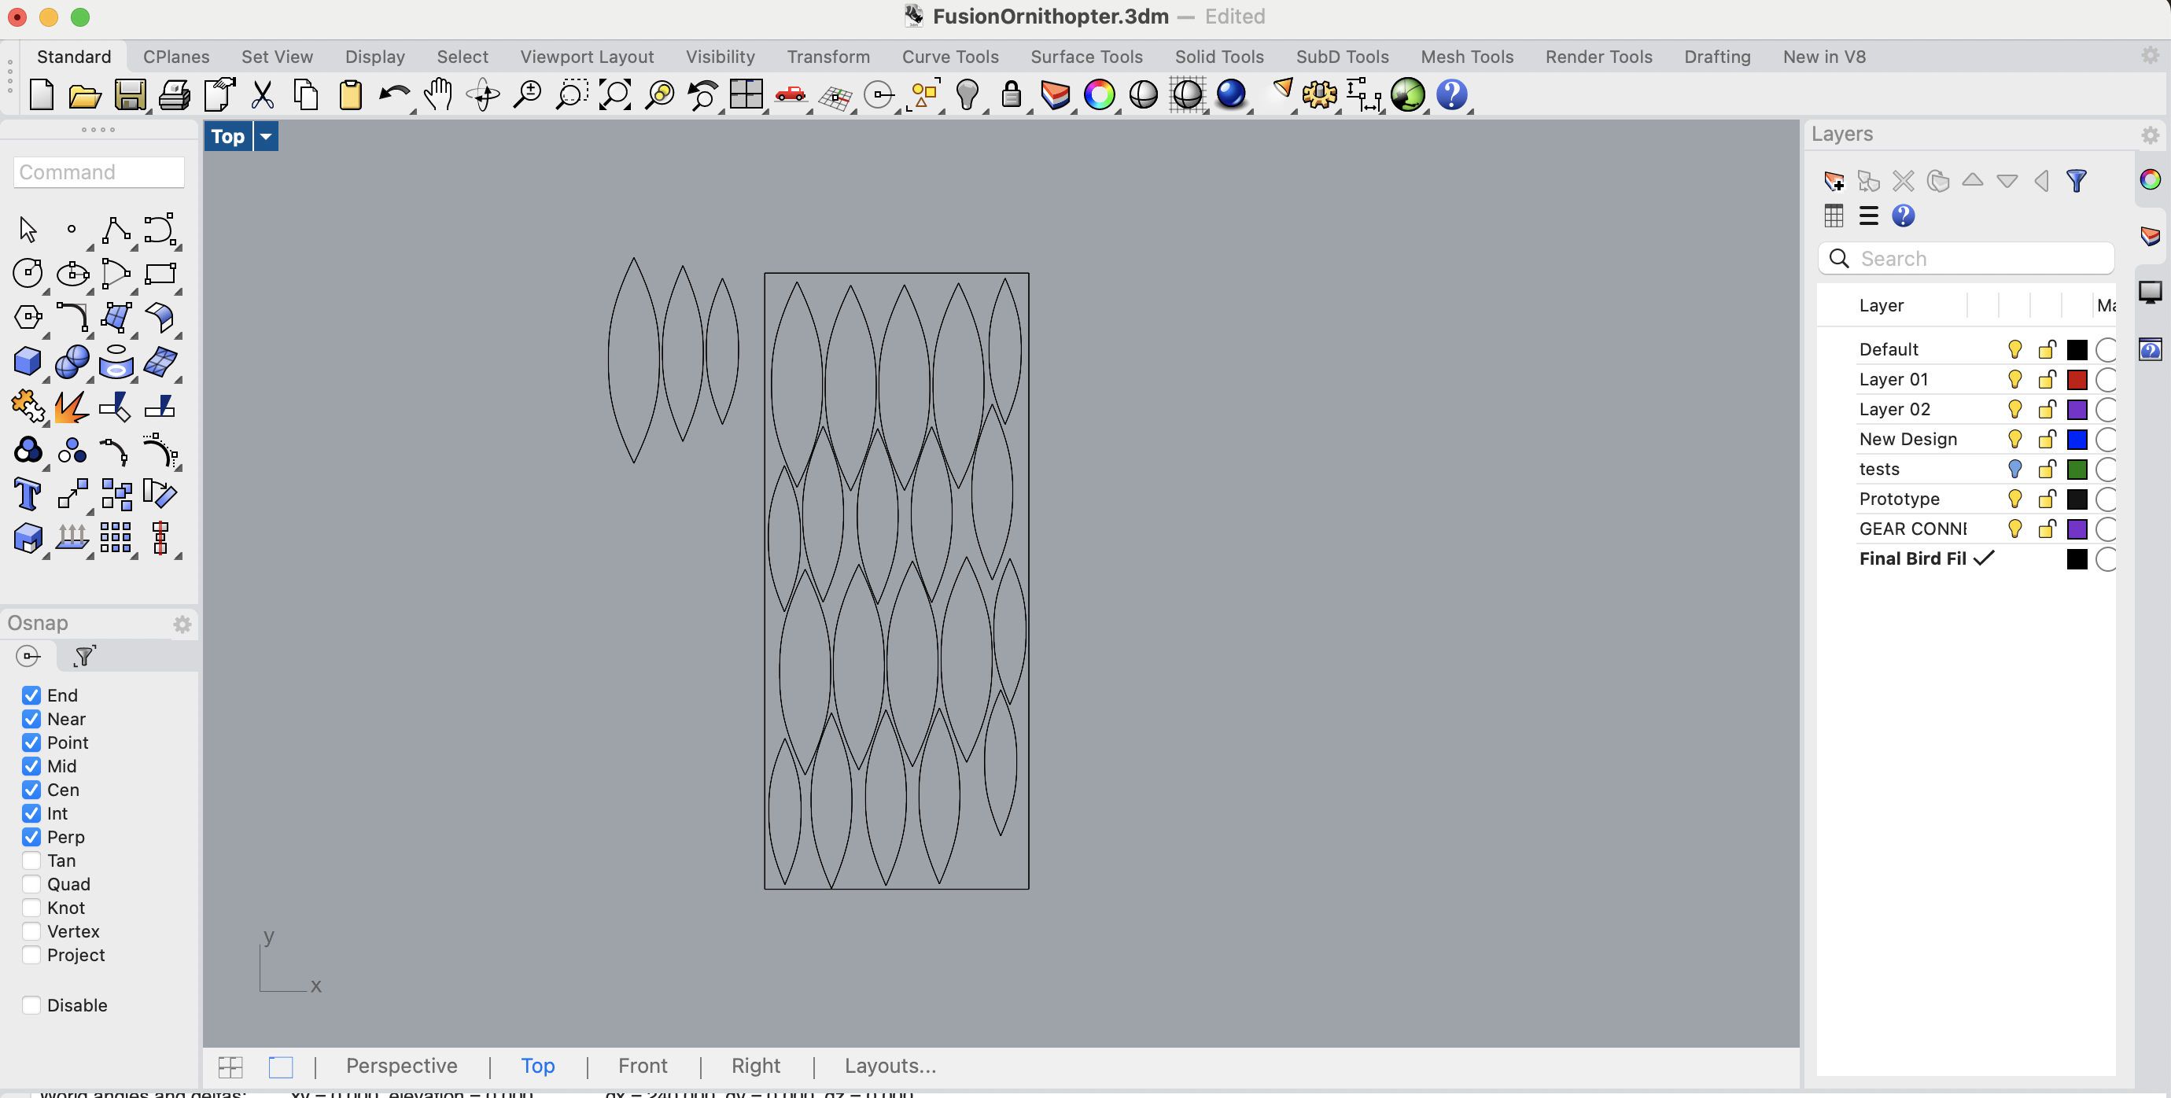Switch to the Perspective viewport tab
Image resolution: width=2171 pixels, height=1098 pixels.
tap(401, 1066)
